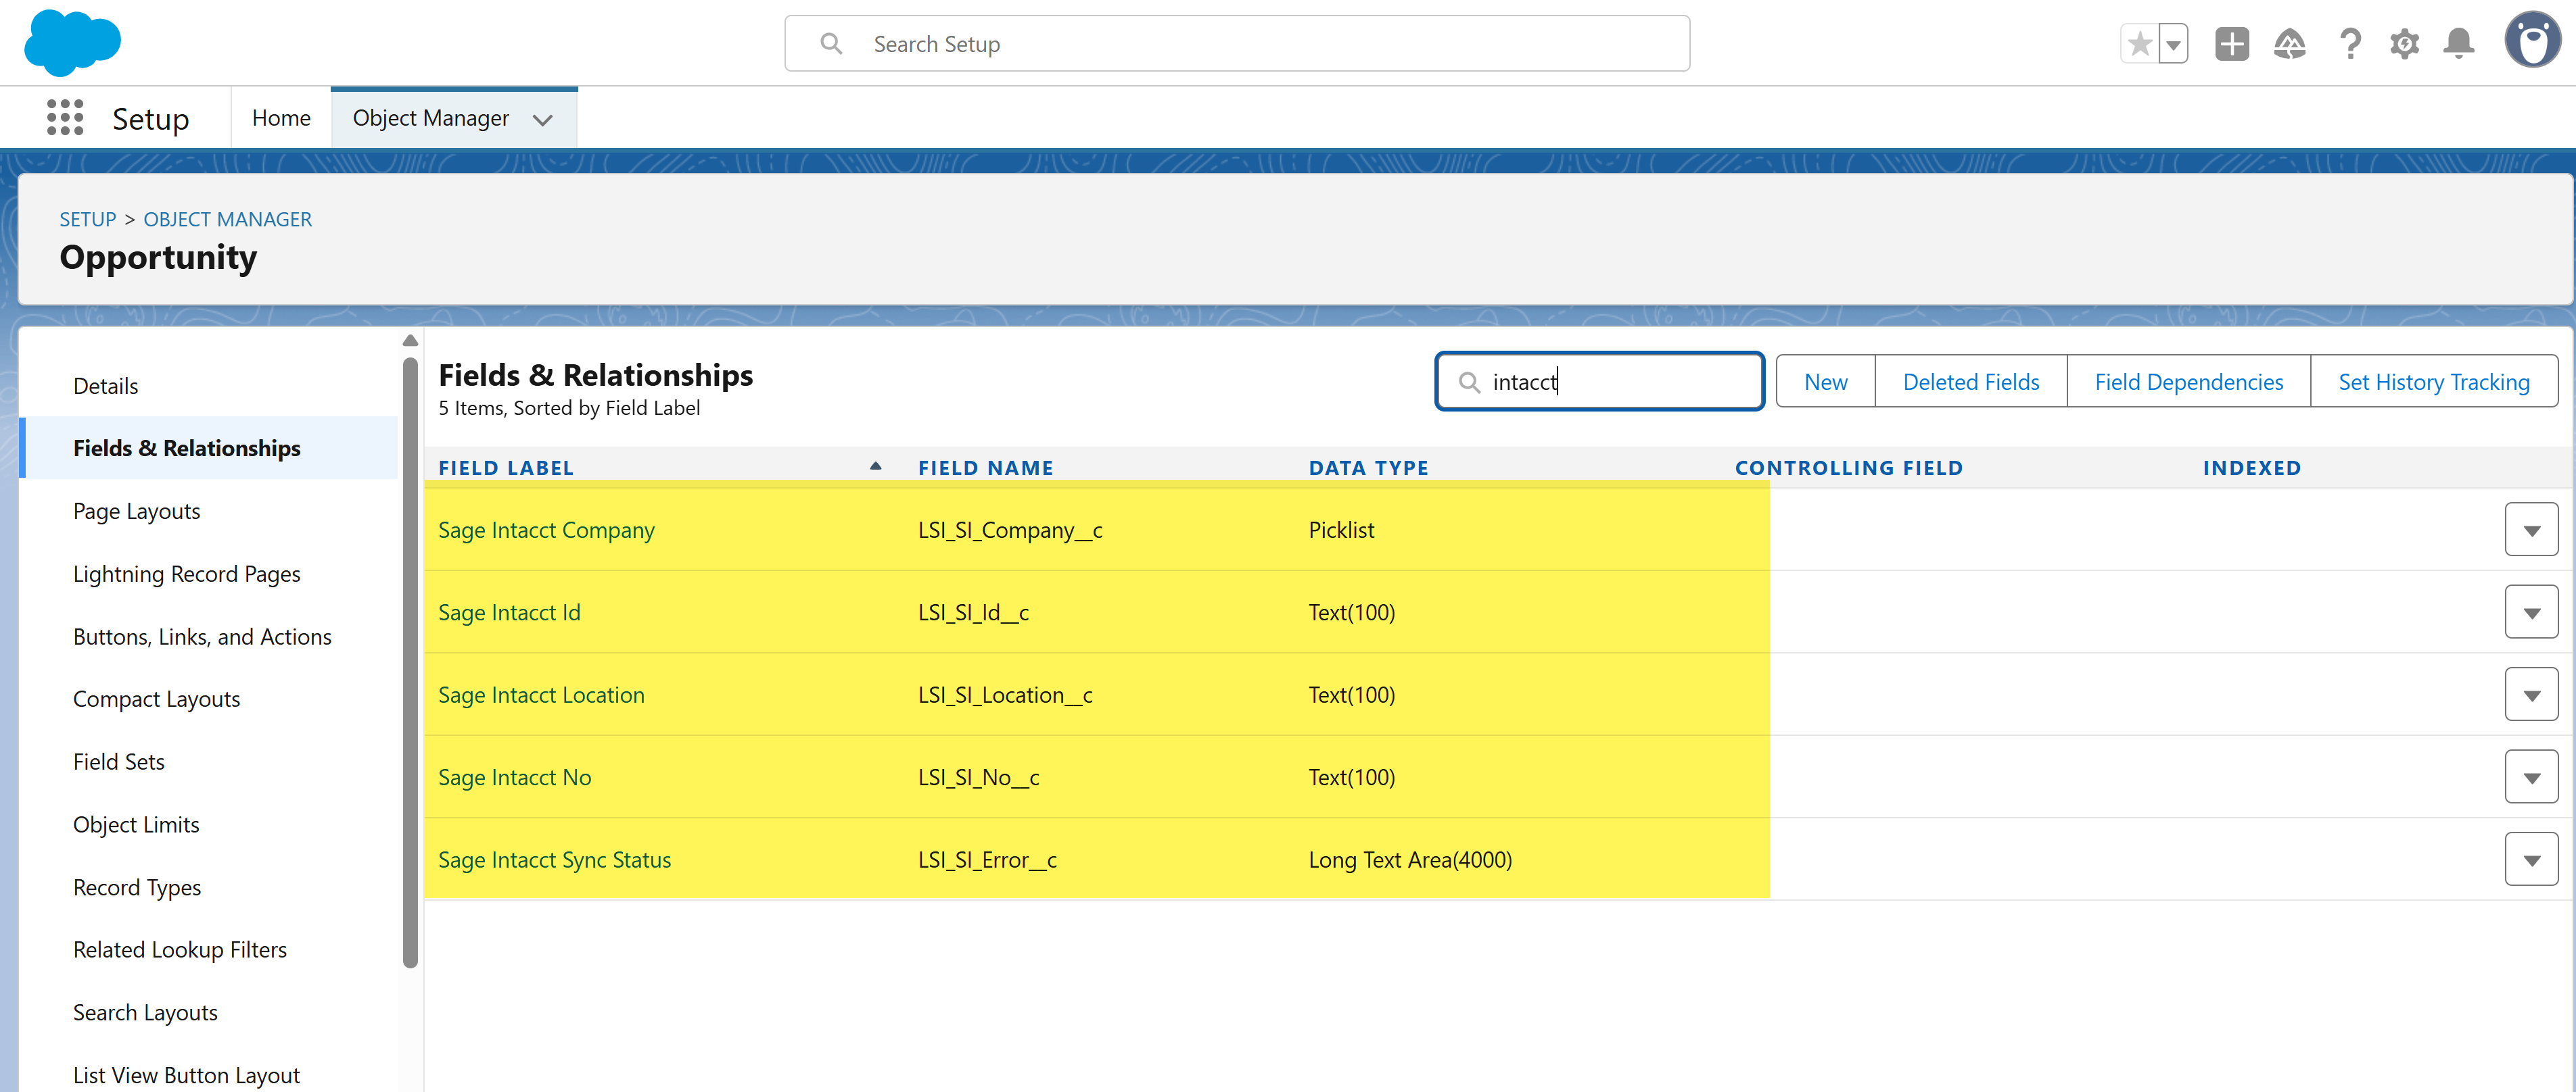
Task: Open Details in the sidebar
Action: pos(105,386)
